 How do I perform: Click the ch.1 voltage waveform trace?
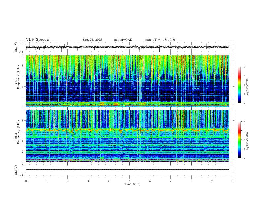128,47
